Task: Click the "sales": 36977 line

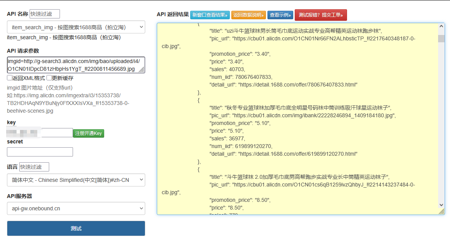Action: [x=227, y=138]
